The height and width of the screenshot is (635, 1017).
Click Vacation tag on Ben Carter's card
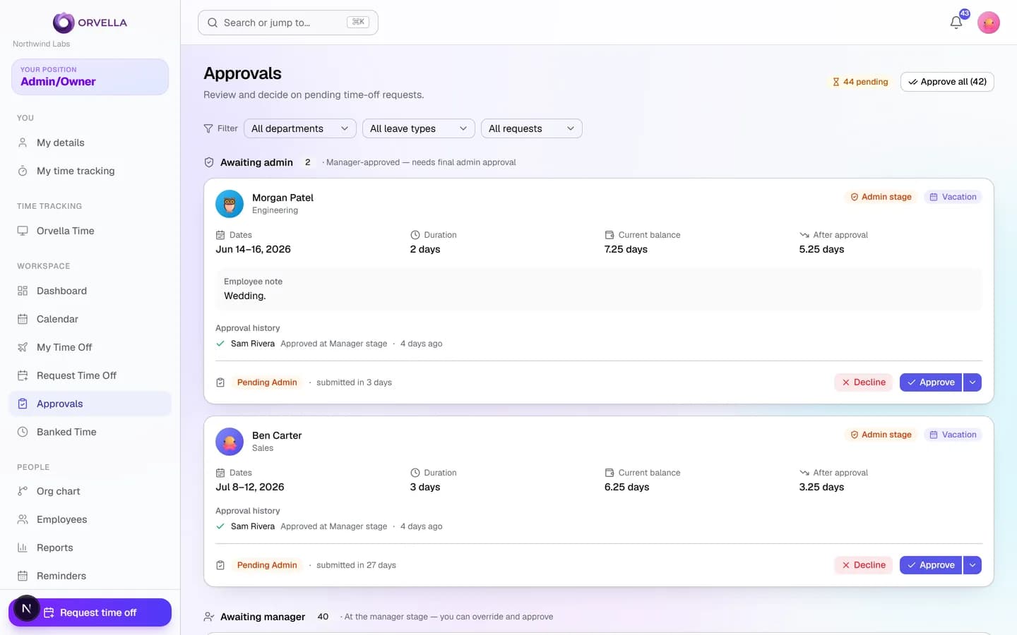pyautogui.click(x=953, y=435)
